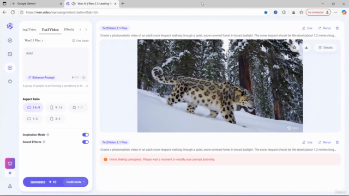Open the user profile sidebar icon
Viewport: 349px width, 196px height.
pos(10,186)
